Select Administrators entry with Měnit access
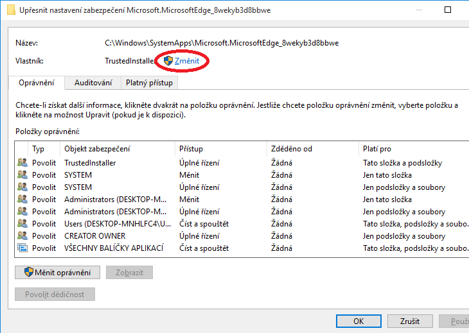 [242, 200]
